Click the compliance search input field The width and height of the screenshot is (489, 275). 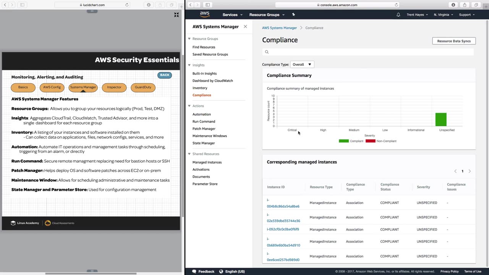pyautogui.click(x=368, y=52)
